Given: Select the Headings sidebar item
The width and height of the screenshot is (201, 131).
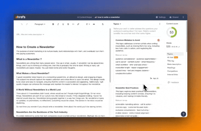Looking at the screenshot, I should [x=171, y=68].
